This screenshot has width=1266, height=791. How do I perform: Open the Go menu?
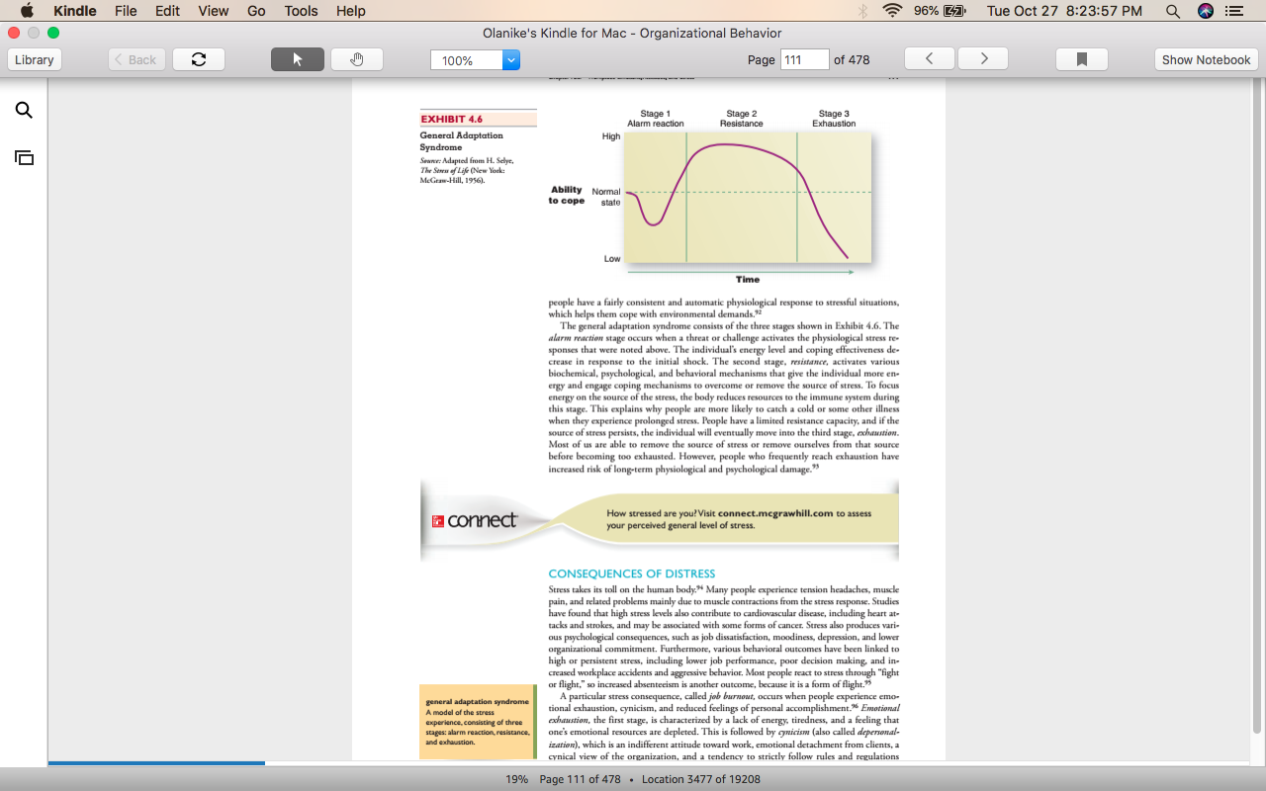(x=256, y=11)
